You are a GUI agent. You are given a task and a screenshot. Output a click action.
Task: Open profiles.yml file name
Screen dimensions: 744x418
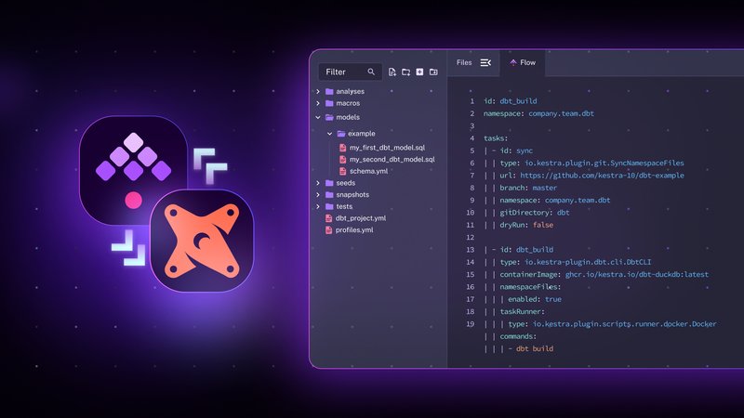tap(354, 230)
